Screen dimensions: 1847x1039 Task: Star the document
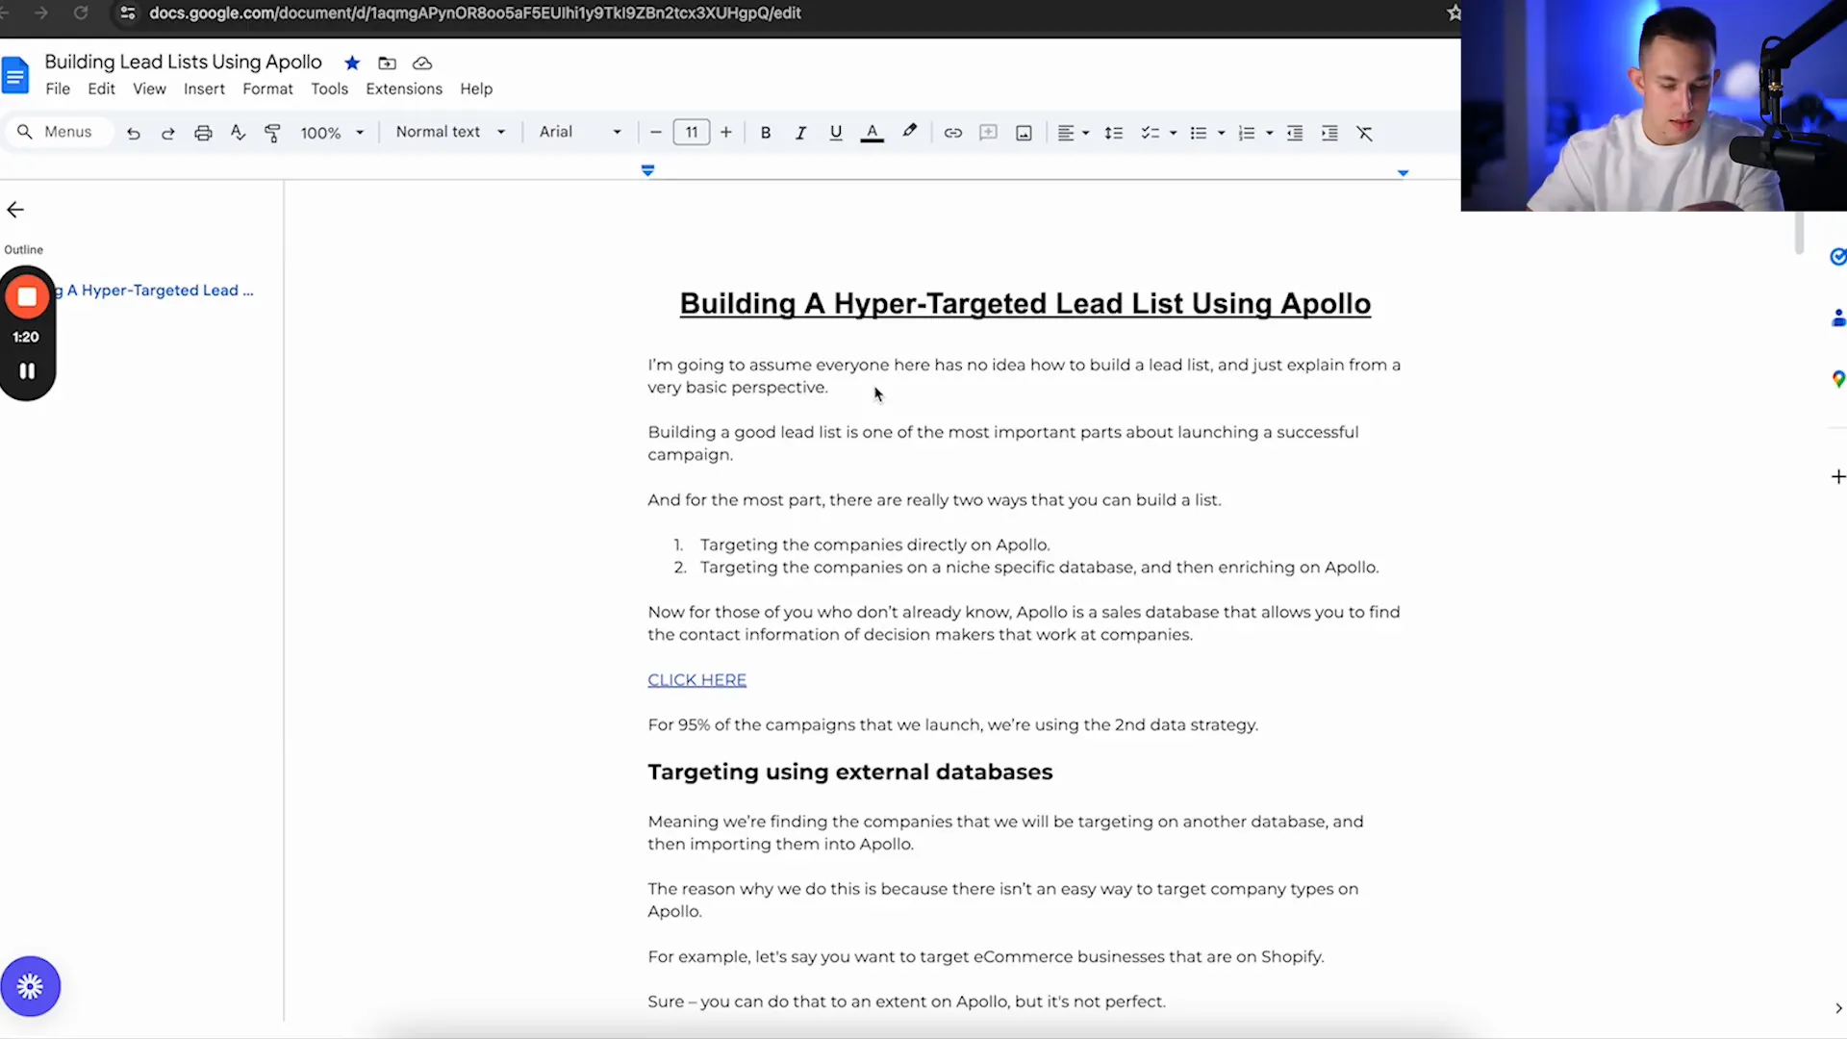tap(352, 63)
